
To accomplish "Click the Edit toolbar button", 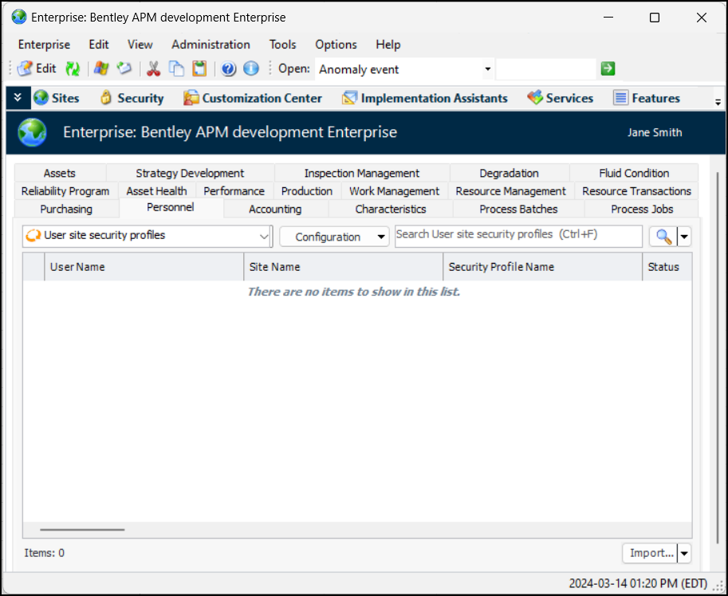I will [x=37, y=69].
